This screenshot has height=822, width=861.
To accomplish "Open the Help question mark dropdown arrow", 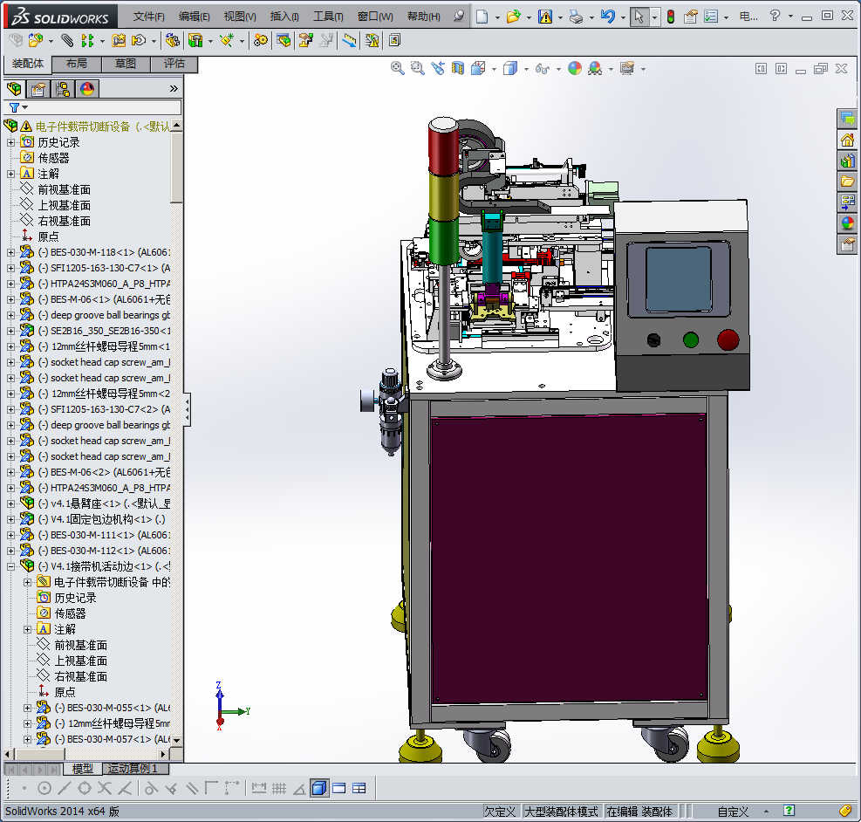I will (790, 16).
